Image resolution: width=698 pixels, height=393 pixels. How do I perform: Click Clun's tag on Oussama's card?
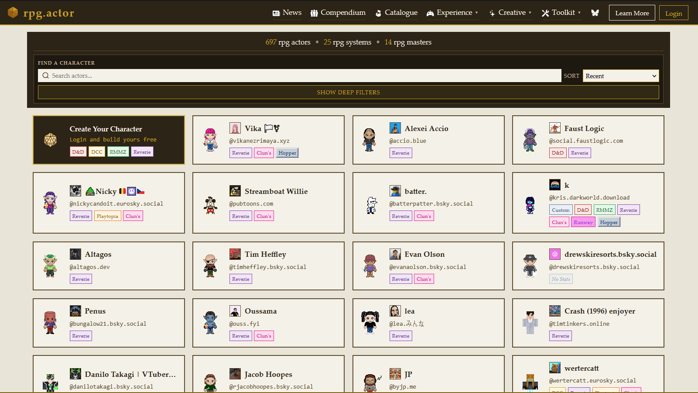pos(264,336)
